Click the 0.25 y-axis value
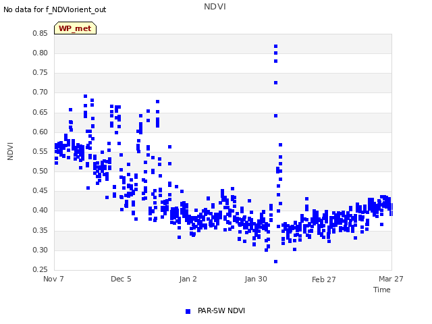This screenshot has height=324, width=432. 40,269
